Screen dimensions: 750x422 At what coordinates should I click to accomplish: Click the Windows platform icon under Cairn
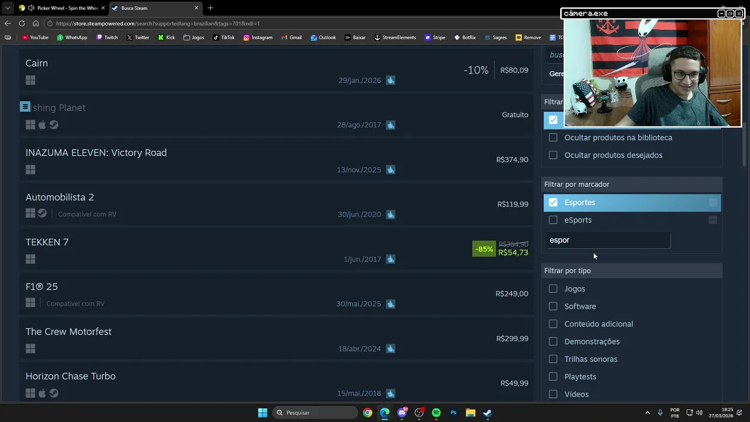30,80
